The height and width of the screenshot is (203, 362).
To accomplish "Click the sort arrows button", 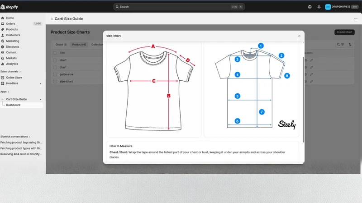I will pyautogui.click(x=350, y=45).
